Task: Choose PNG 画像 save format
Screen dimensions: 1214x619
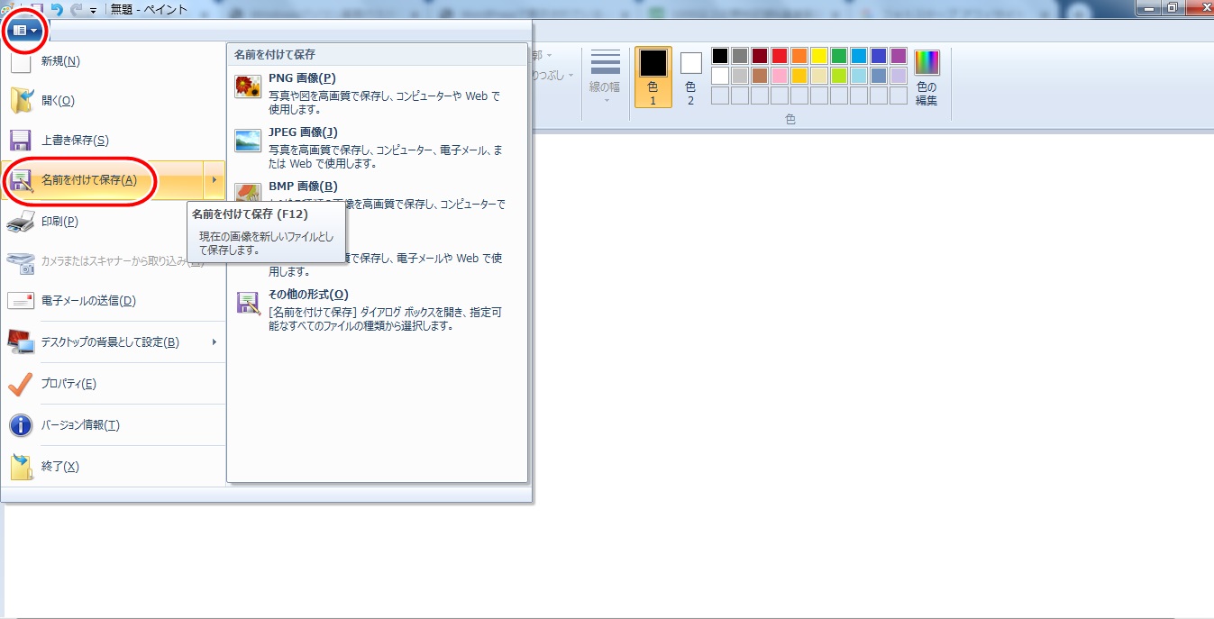Action: pos(302,78)
